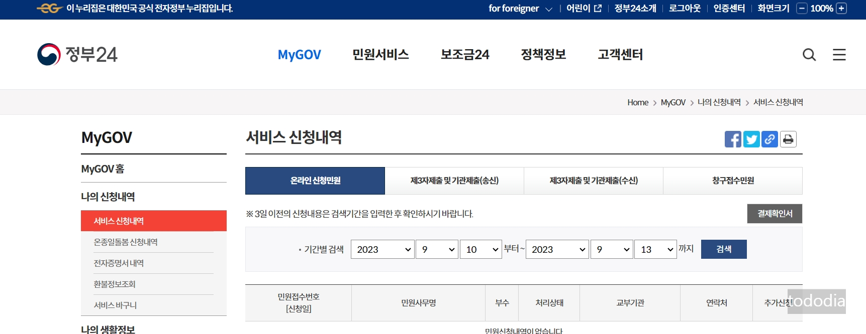
Task: Open 고객센터 main menu
Action: [x=620, y=55]
